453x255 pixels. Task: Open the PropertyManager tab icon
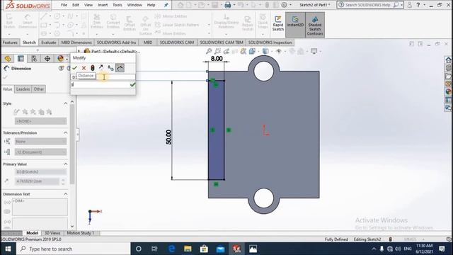21,59
